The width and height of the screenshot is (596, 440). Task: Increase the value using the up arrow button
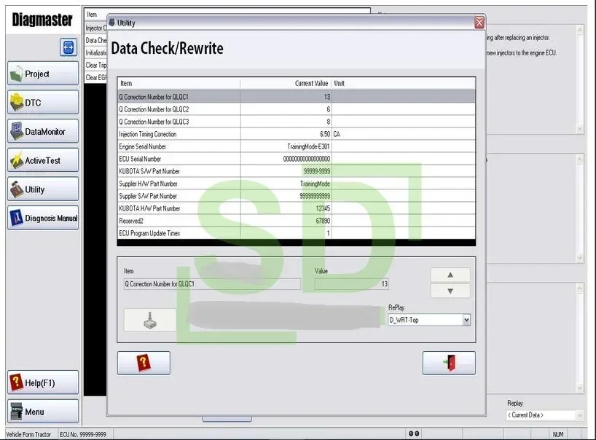(x=450, y=274)
